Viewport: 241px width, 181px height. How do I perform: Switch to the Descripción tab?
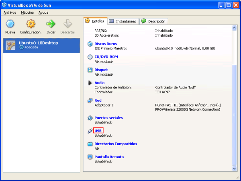coord(154,21)
